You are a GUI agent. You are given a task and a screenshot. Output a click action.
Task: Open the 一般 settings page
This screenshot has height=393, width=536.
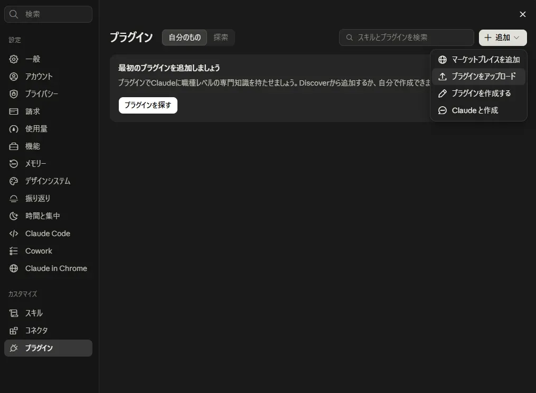point(48,59)
